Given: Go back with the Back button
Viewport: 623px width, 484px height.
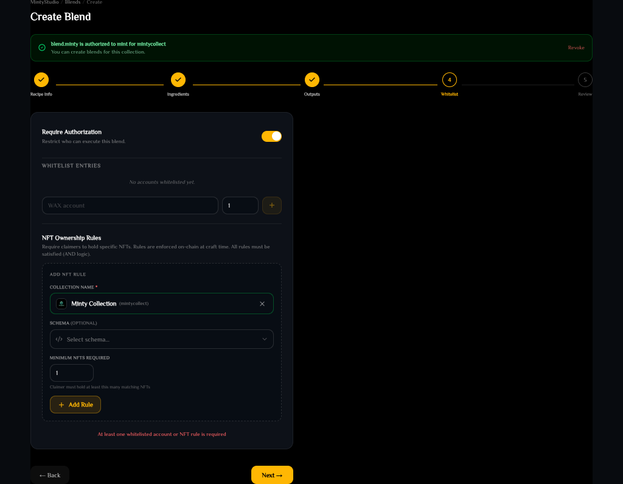Looking at the screenshot, I should pos(50,475).
